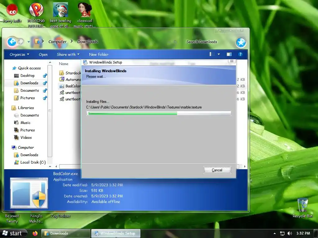Click the Explorer back arrow button
Image resolution: width=318 pixels, height=238 pixels.
pyautogui.click(x=12, y=42)
